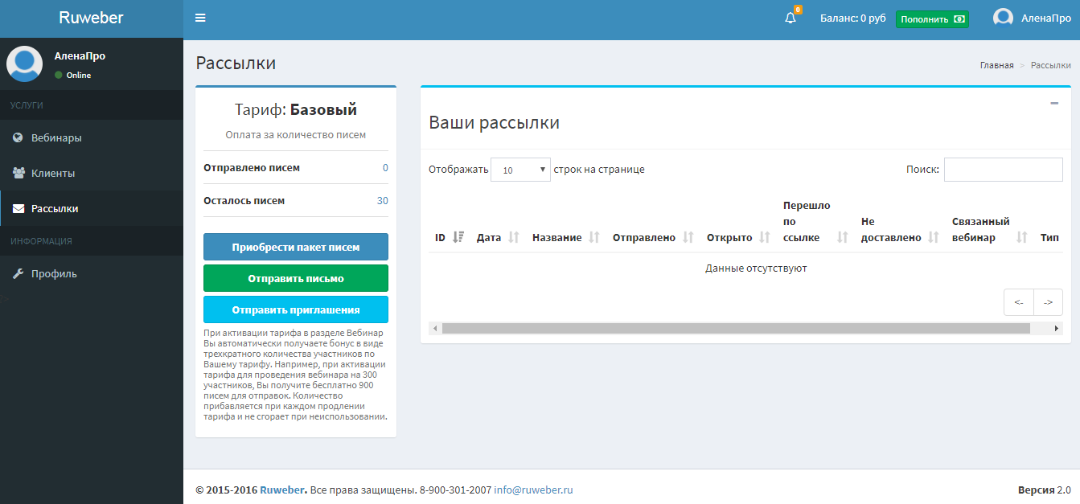Click Рассылки breadcrumb text

pyautogui.click(x=1051, y=65)
